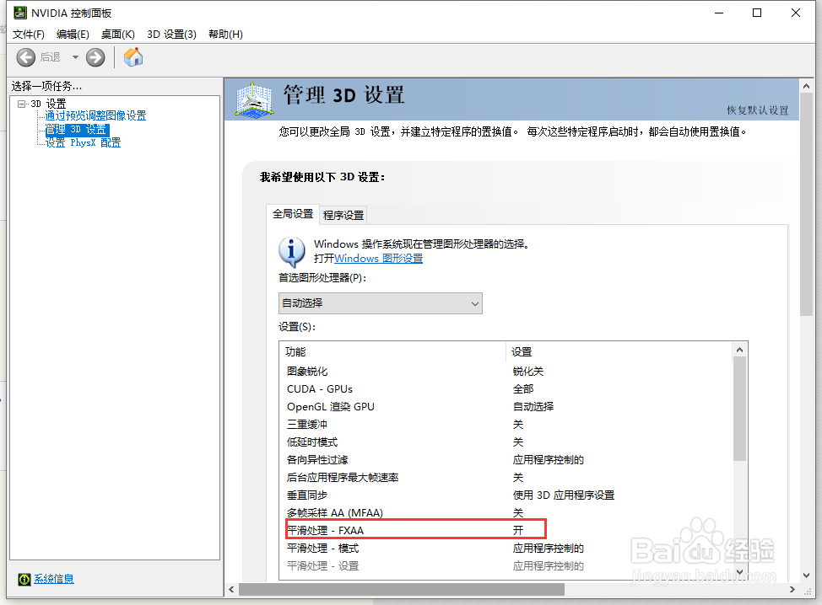
Task: Open the 系统信息 link
Action: [x=54, y=579]
